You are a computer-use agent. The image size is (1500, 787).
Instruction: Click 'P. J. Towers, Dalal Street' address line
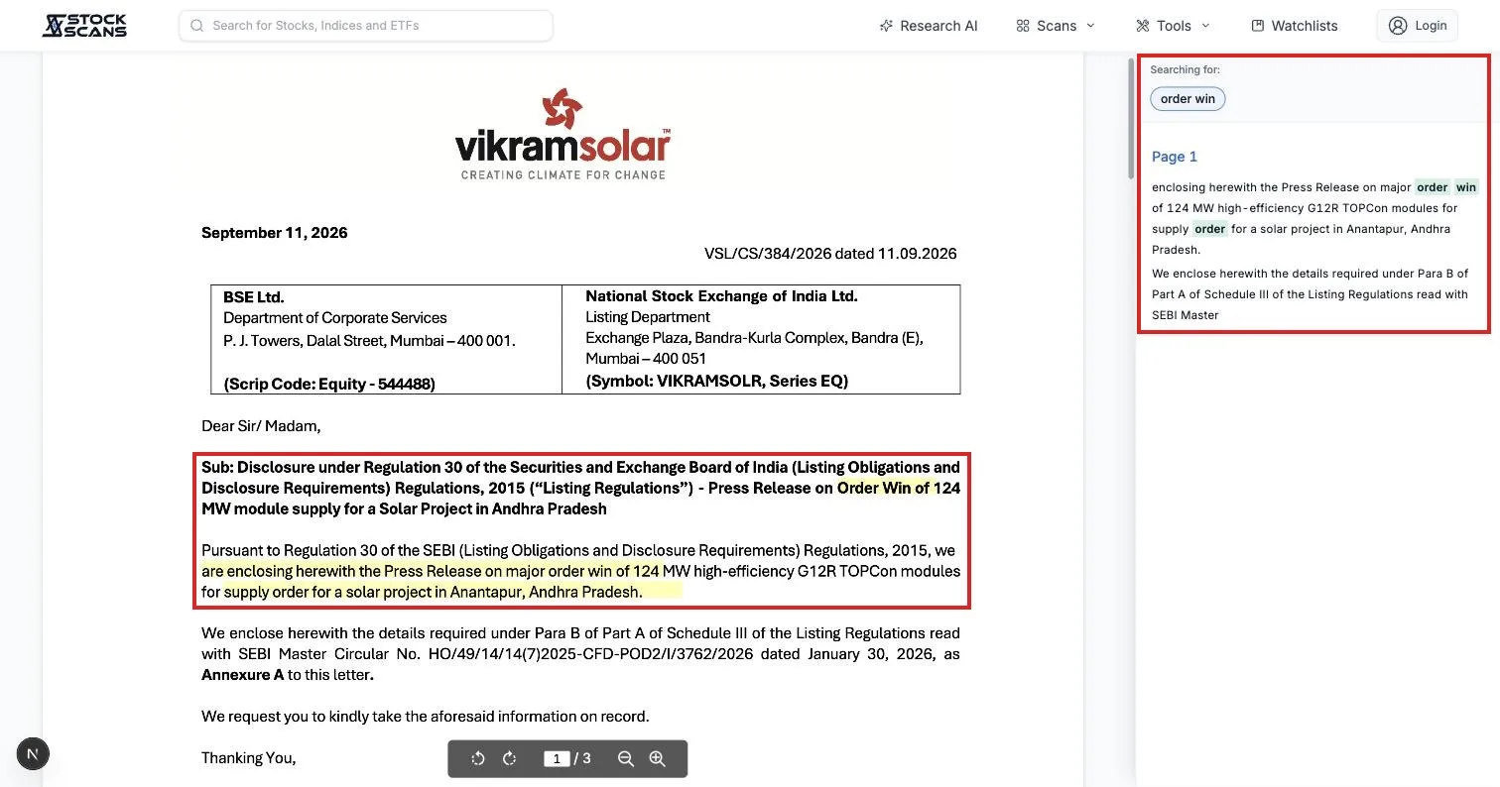[x=369, y=341]
